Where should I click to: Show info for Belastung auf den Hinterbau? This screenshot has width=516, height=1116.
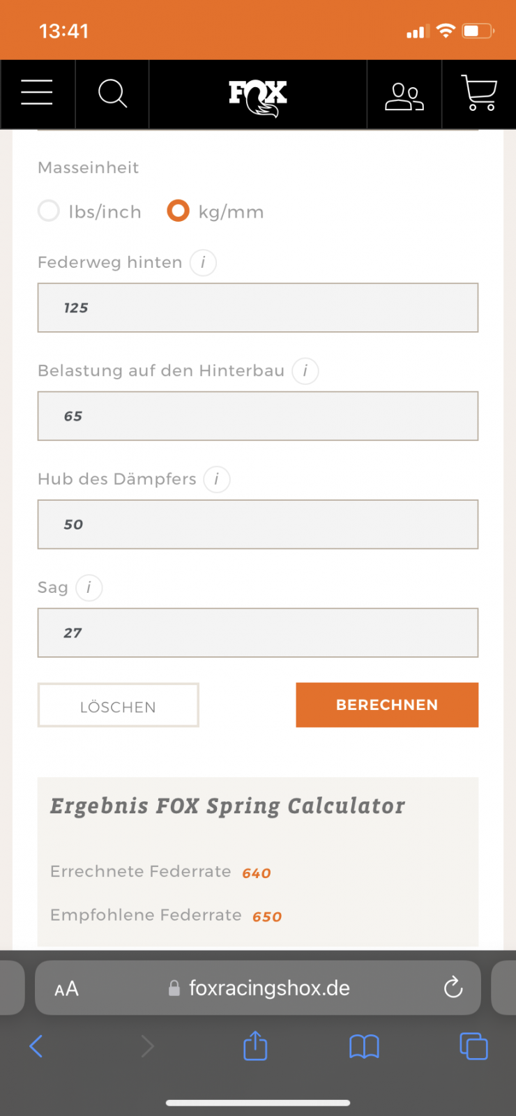pos(305,371)
